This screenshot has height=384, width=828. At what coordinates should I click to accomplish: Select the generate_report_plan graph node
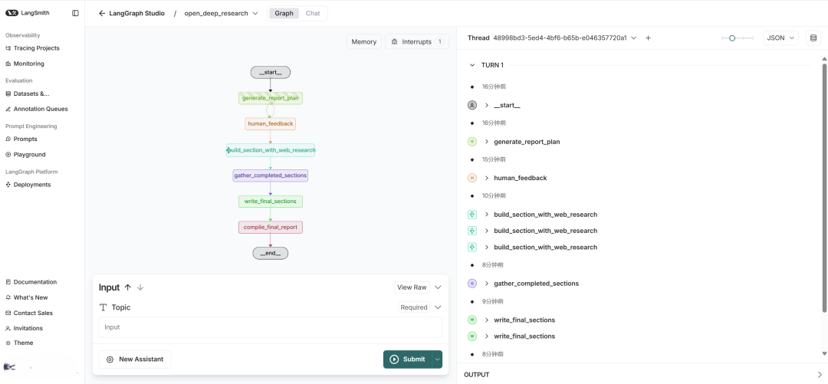(271, 98)
